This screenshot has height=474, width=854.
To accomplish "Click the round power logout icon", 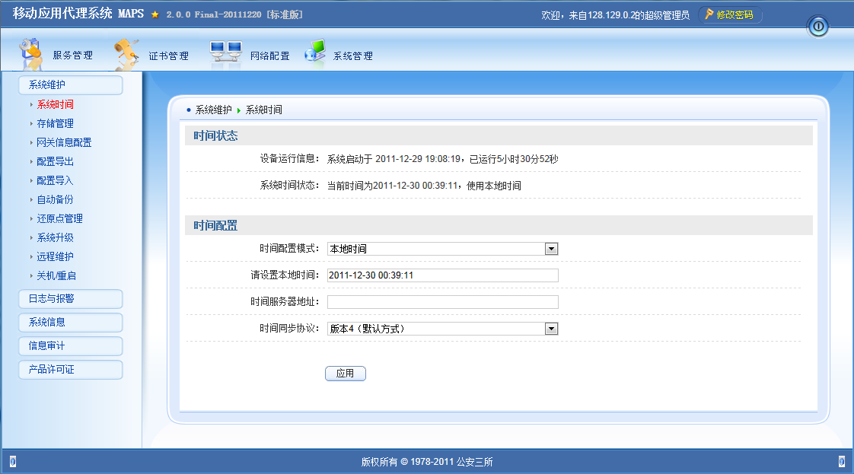I will [x=818, y=27].
